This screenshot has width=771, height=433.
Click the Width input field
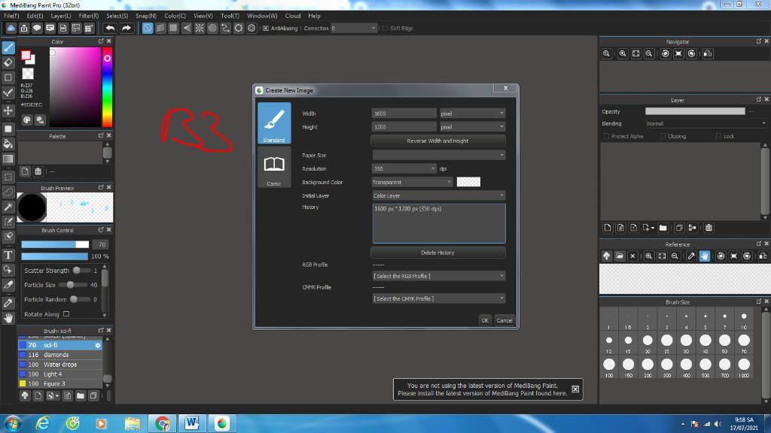coord(404,114)
